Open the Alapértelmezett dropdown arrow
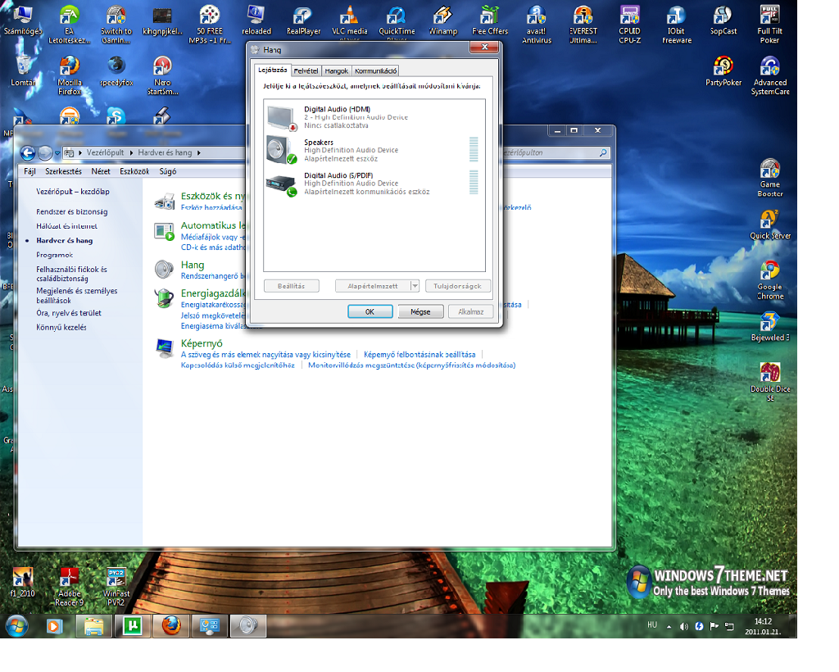This screenshot has height=672, width=839. (x=415, y=286)
